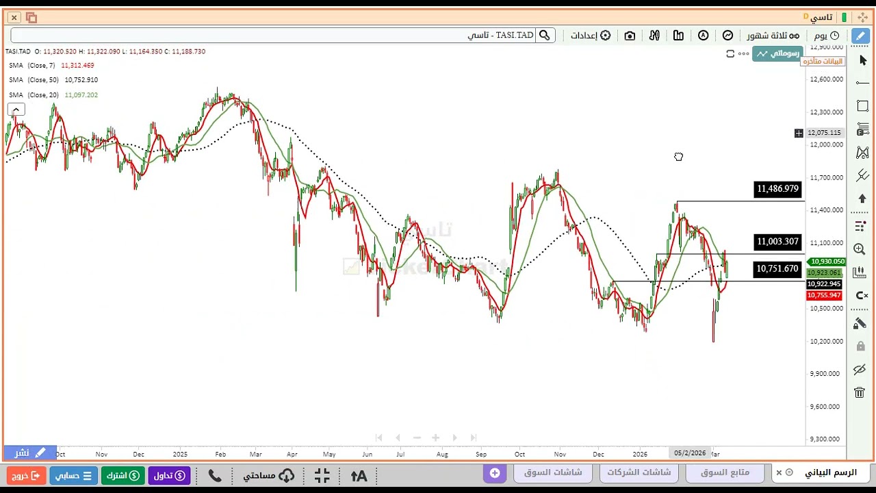Open the ثلاثة شهور period dropdown
Image resolution: width=876 pixels, height=493 pixels.
[773, 36]
